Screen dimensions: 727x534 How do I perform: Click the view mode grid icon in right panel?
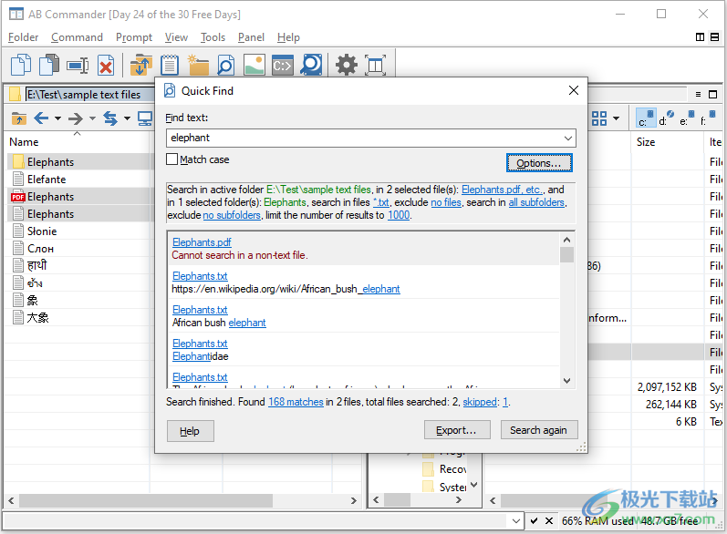click(x=599, y=118)
